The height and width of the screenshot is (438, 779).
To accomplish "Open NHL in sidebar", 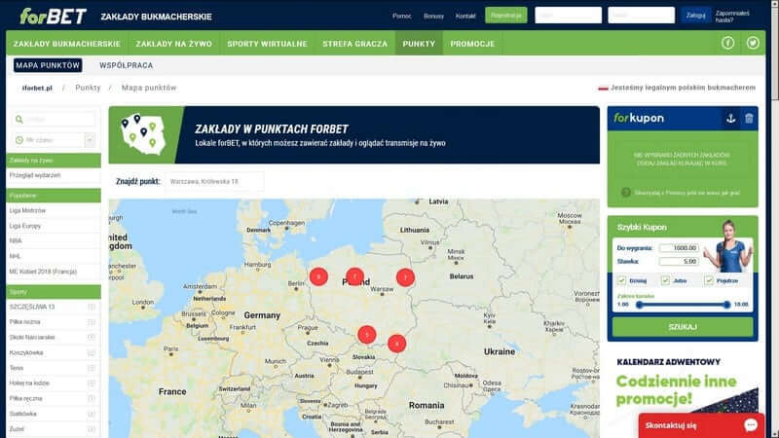I will pos(54,256).
